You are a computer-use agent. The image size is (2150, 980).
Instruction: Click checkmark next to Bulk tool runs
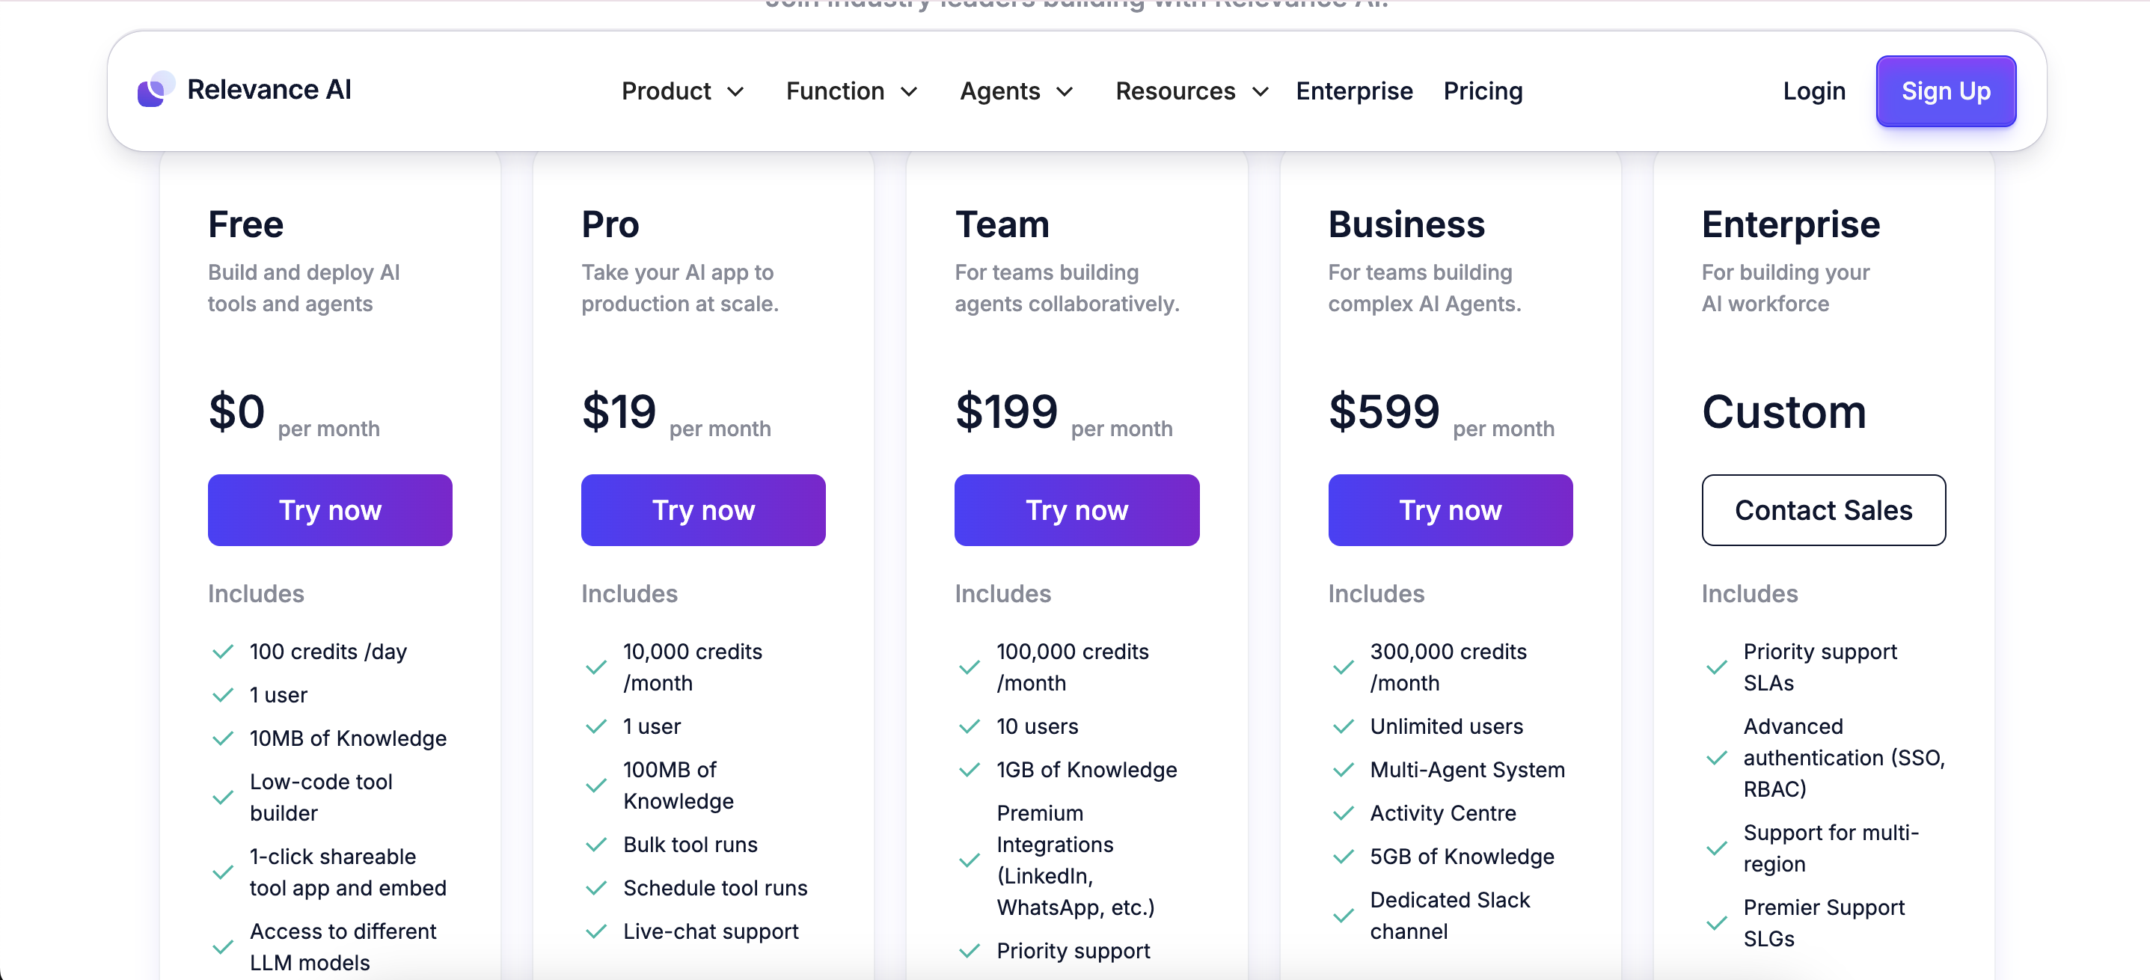(x=596, y=844)
